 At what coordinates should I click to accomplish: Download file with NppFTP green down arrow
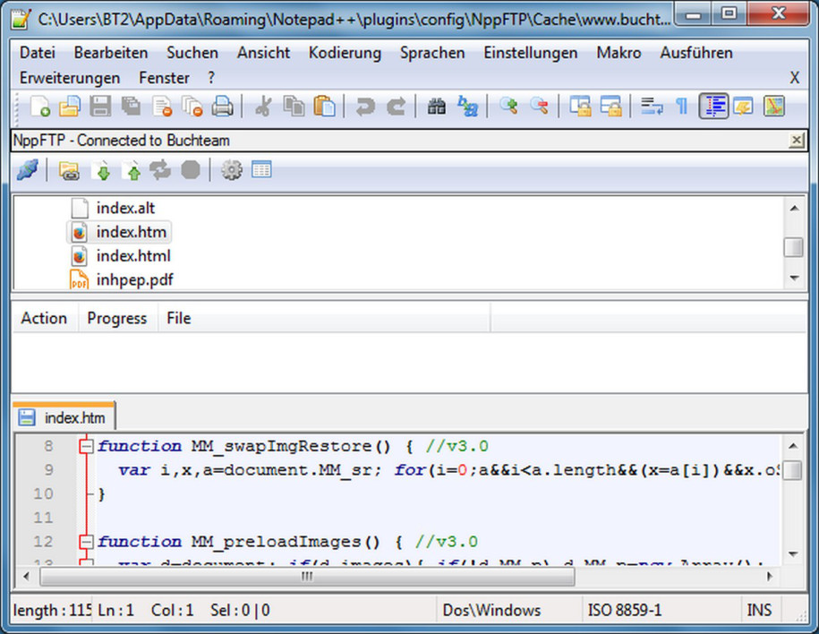pos(102,170)
